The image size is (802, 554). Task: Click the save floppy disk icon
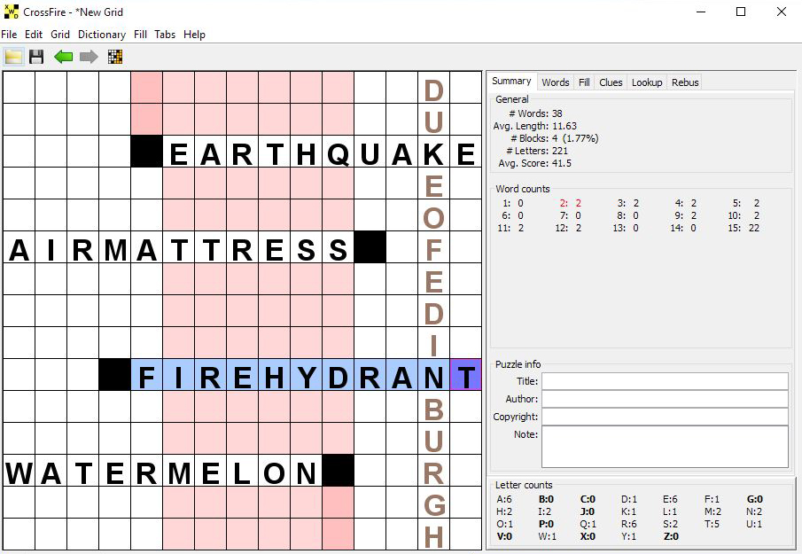37,57
